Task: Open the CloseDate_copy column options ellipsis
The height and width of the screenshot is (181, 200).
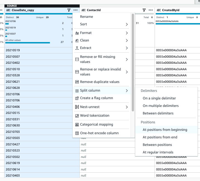Action: [75, 10]
